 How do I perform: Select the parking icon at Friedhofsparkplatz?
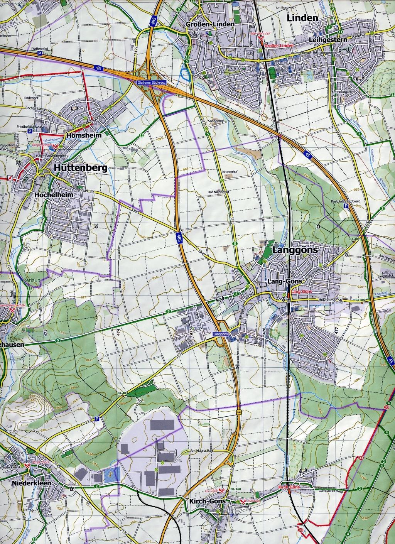click(x=29, y=131)
